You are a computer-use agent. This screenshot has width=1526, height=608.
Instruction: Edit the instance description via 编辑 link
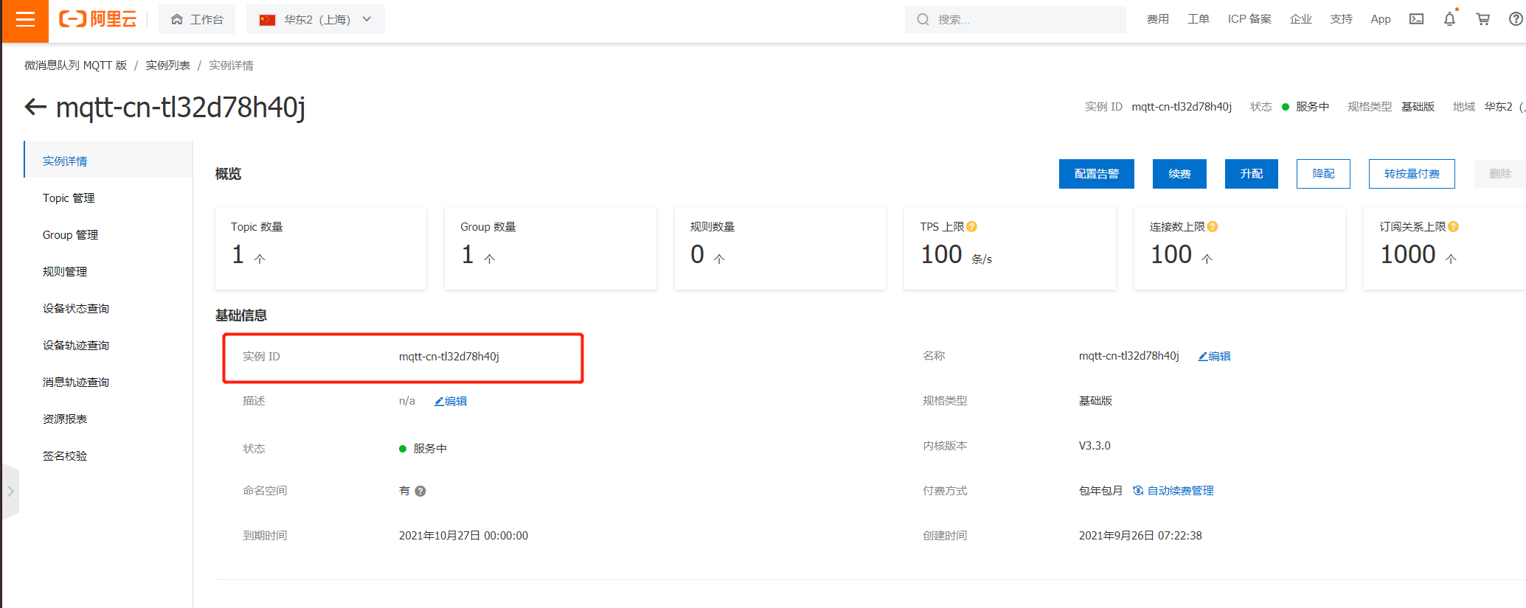coord(451,402)
